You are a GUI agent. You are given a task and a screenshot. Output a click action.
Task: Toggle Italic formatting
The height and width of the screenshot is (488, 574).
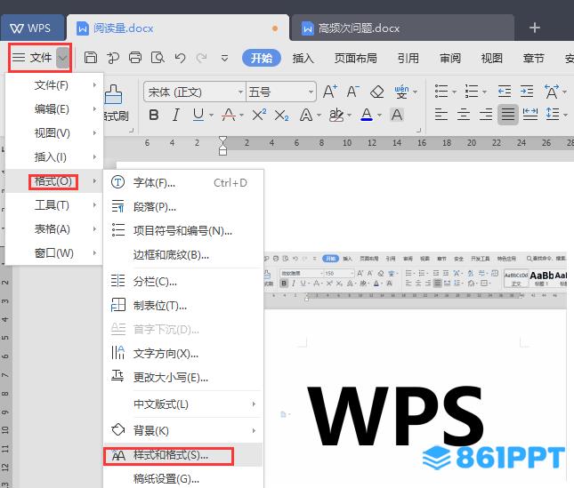[176, 116]
